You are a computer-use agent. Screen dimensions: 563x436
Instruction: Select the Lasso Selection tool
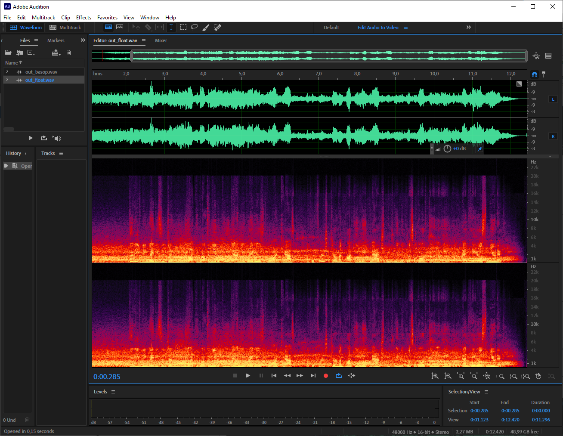point(195,27)
